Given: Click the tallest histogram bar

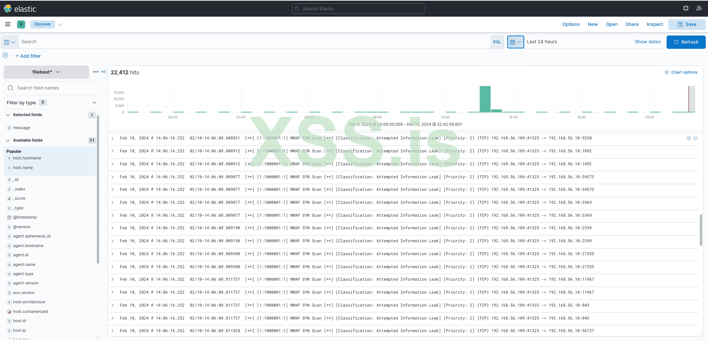Looking at the screenshot, I should point(485,99).
